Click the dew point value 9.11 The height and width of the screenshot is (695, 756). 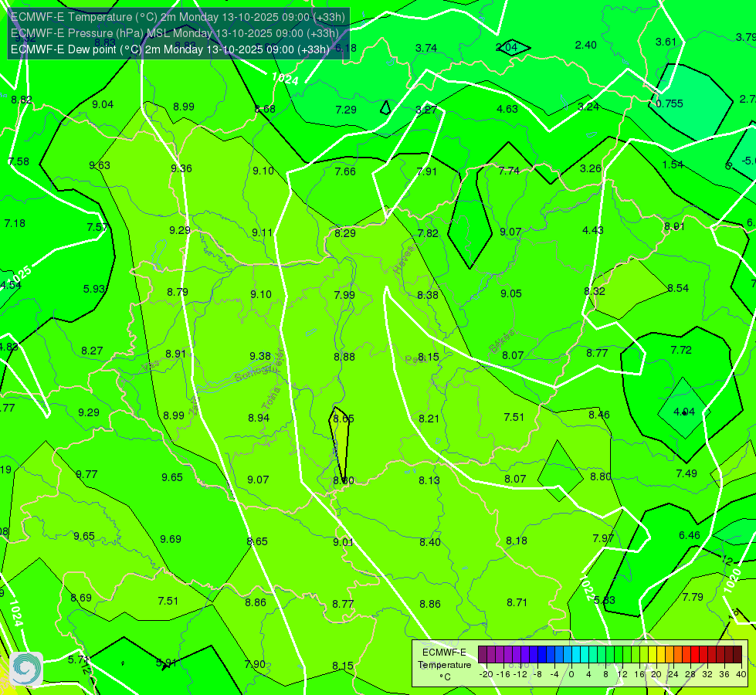click(x=263, y=233)
